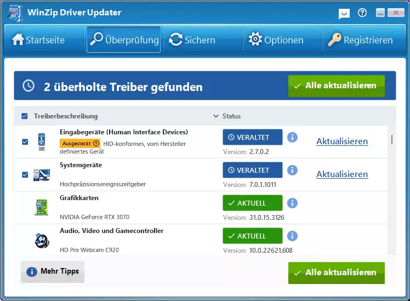Image resolution: width=410 pixels, height=301 pixels.
Task: Switch to the Überprüfung tab
Action: click(124, 40)
